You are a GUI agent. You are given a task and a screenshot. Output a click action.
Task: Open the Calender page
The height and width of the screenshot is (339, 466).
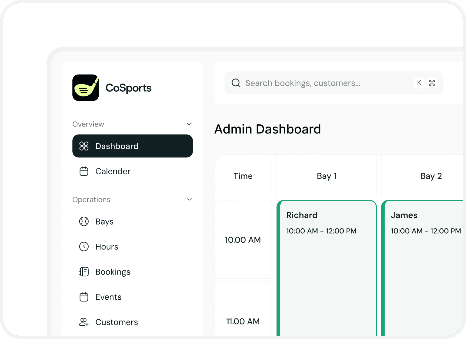(113, 171)
